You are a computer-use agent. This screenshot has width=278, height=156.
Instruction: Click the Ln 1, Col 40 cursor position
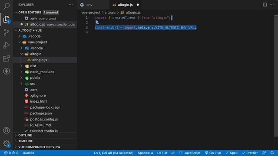[x=114, y=153]
